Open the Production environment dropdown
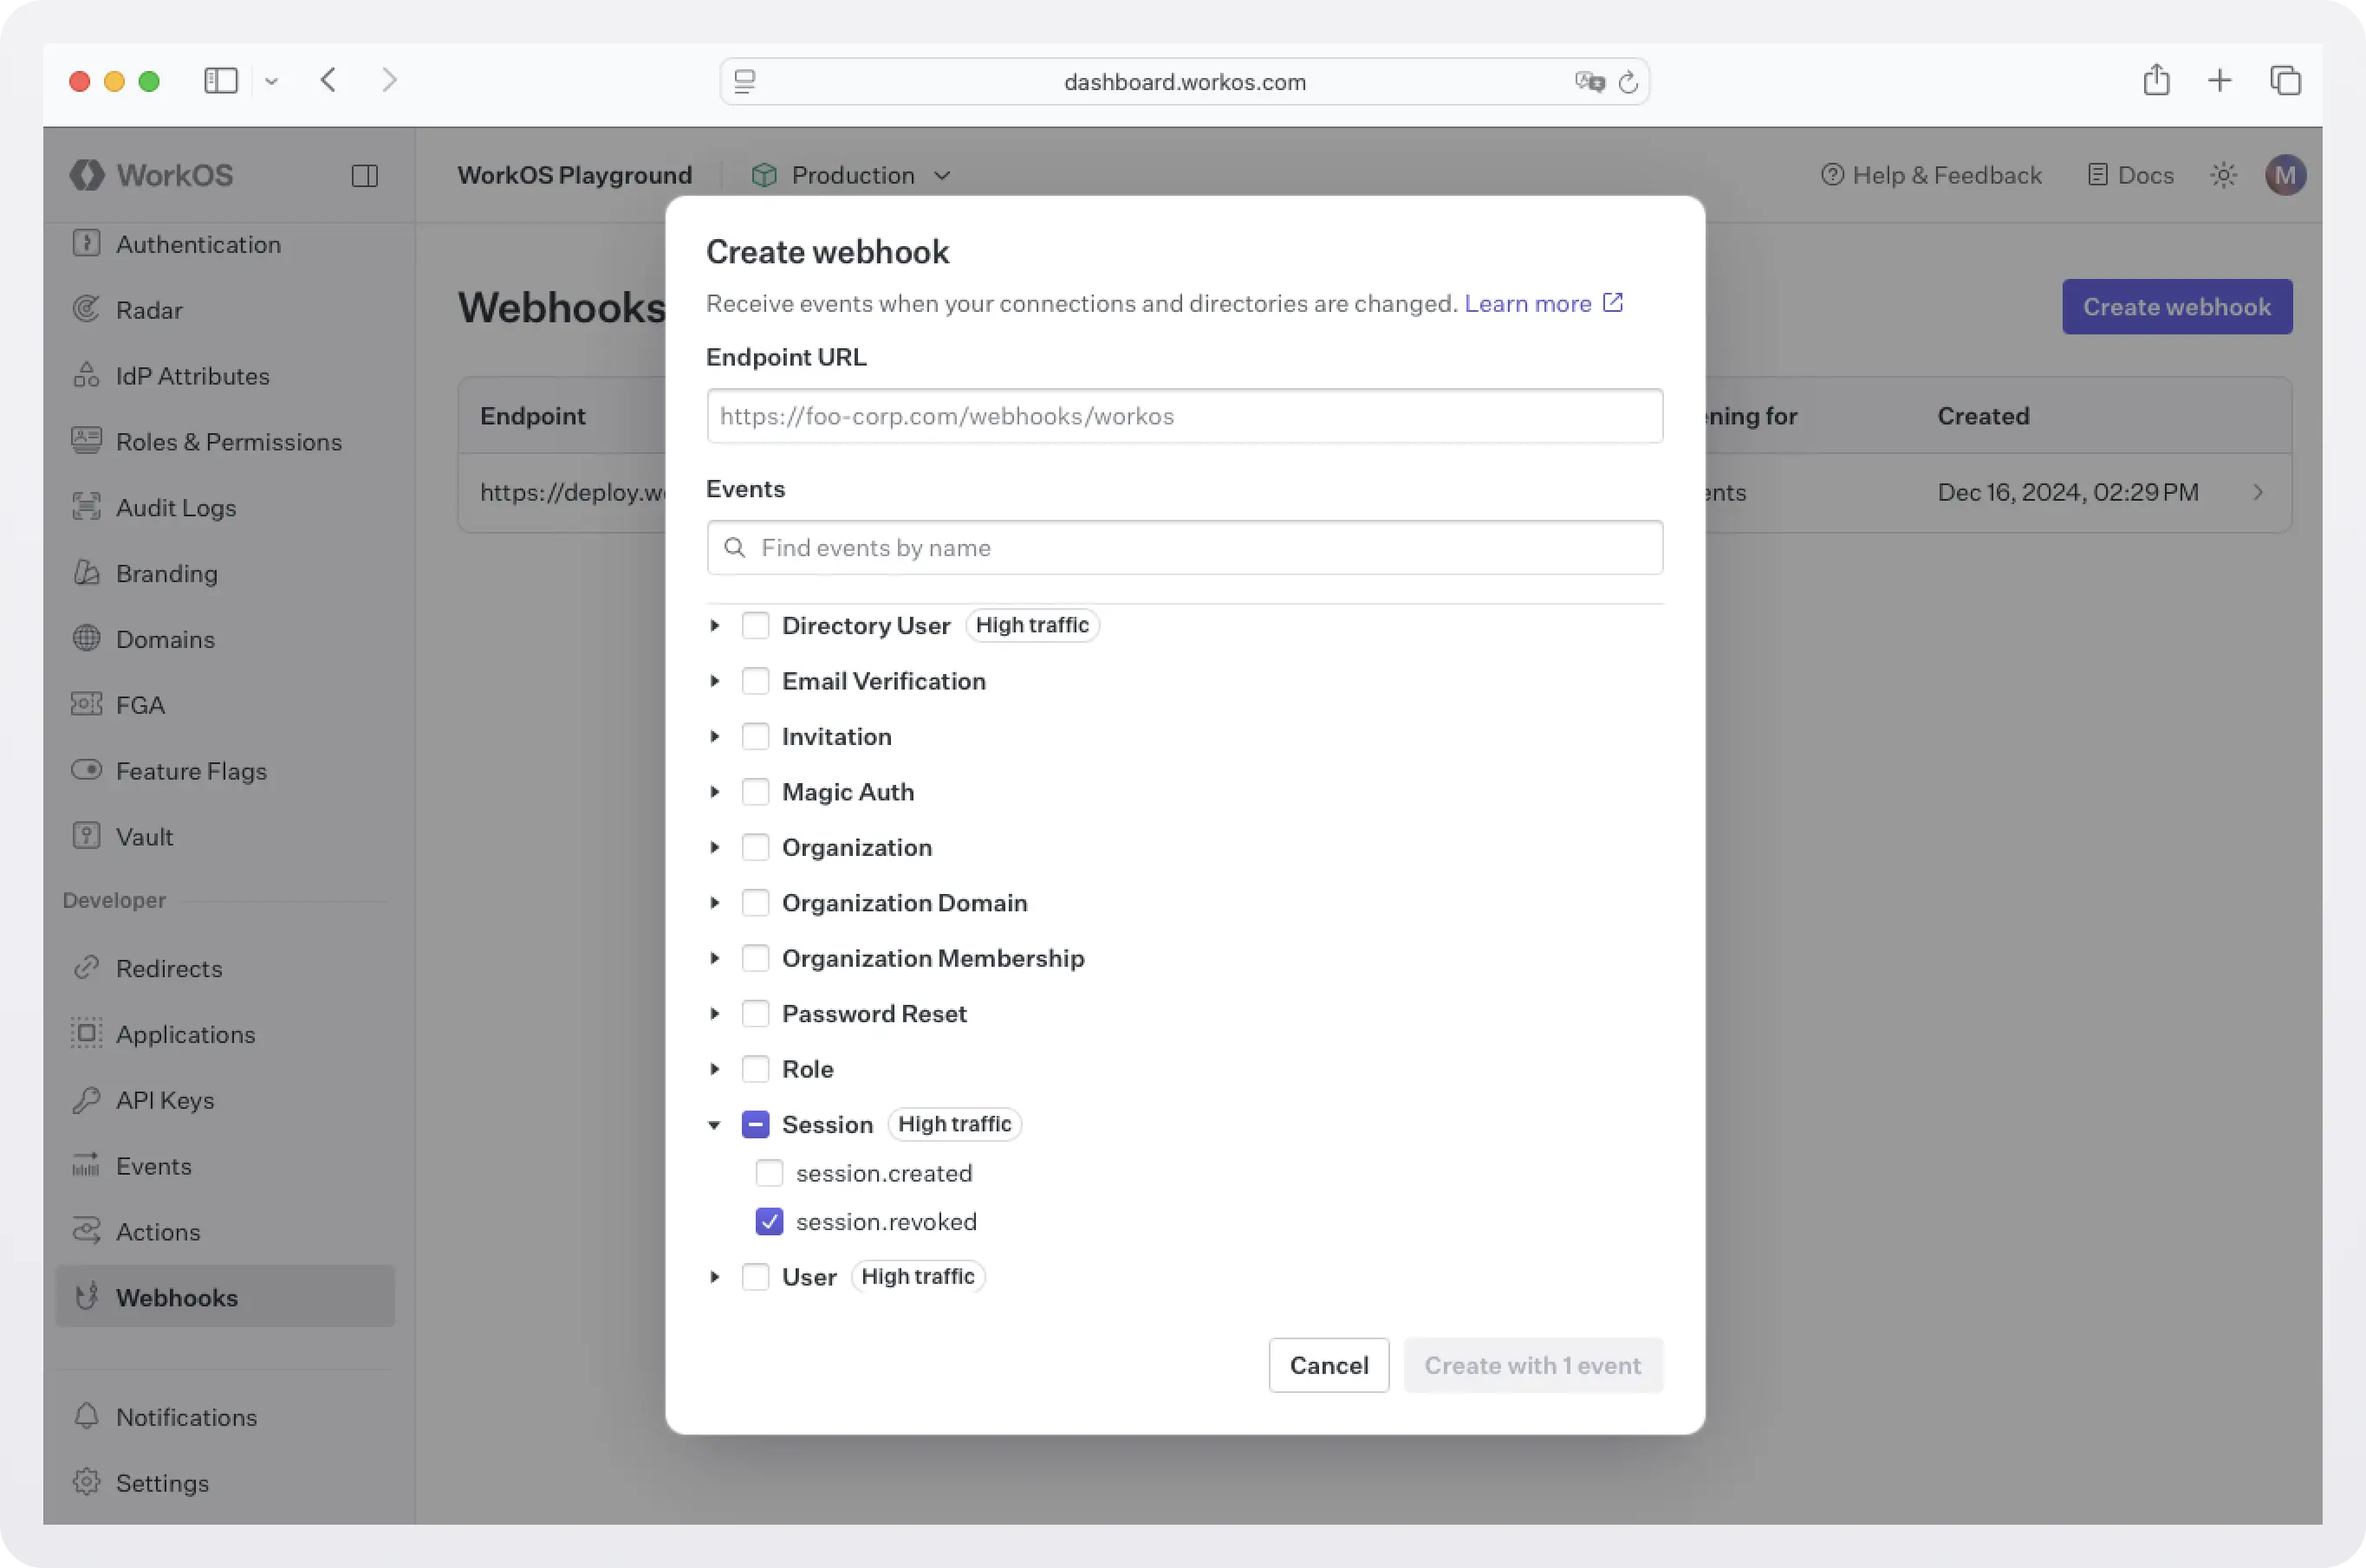2366x1568 pixels. (x=850, y=176)
